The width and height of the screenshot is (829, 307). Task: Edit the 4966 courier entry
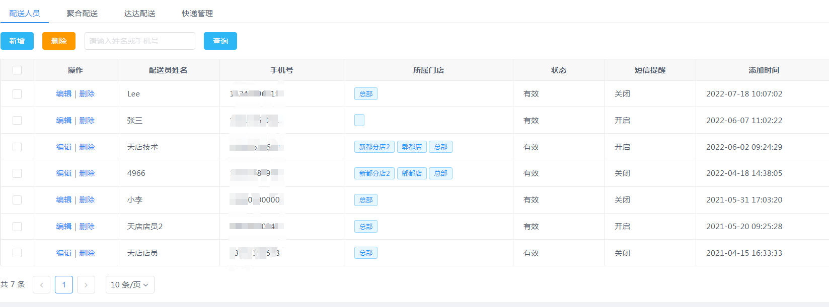[64, 173]
